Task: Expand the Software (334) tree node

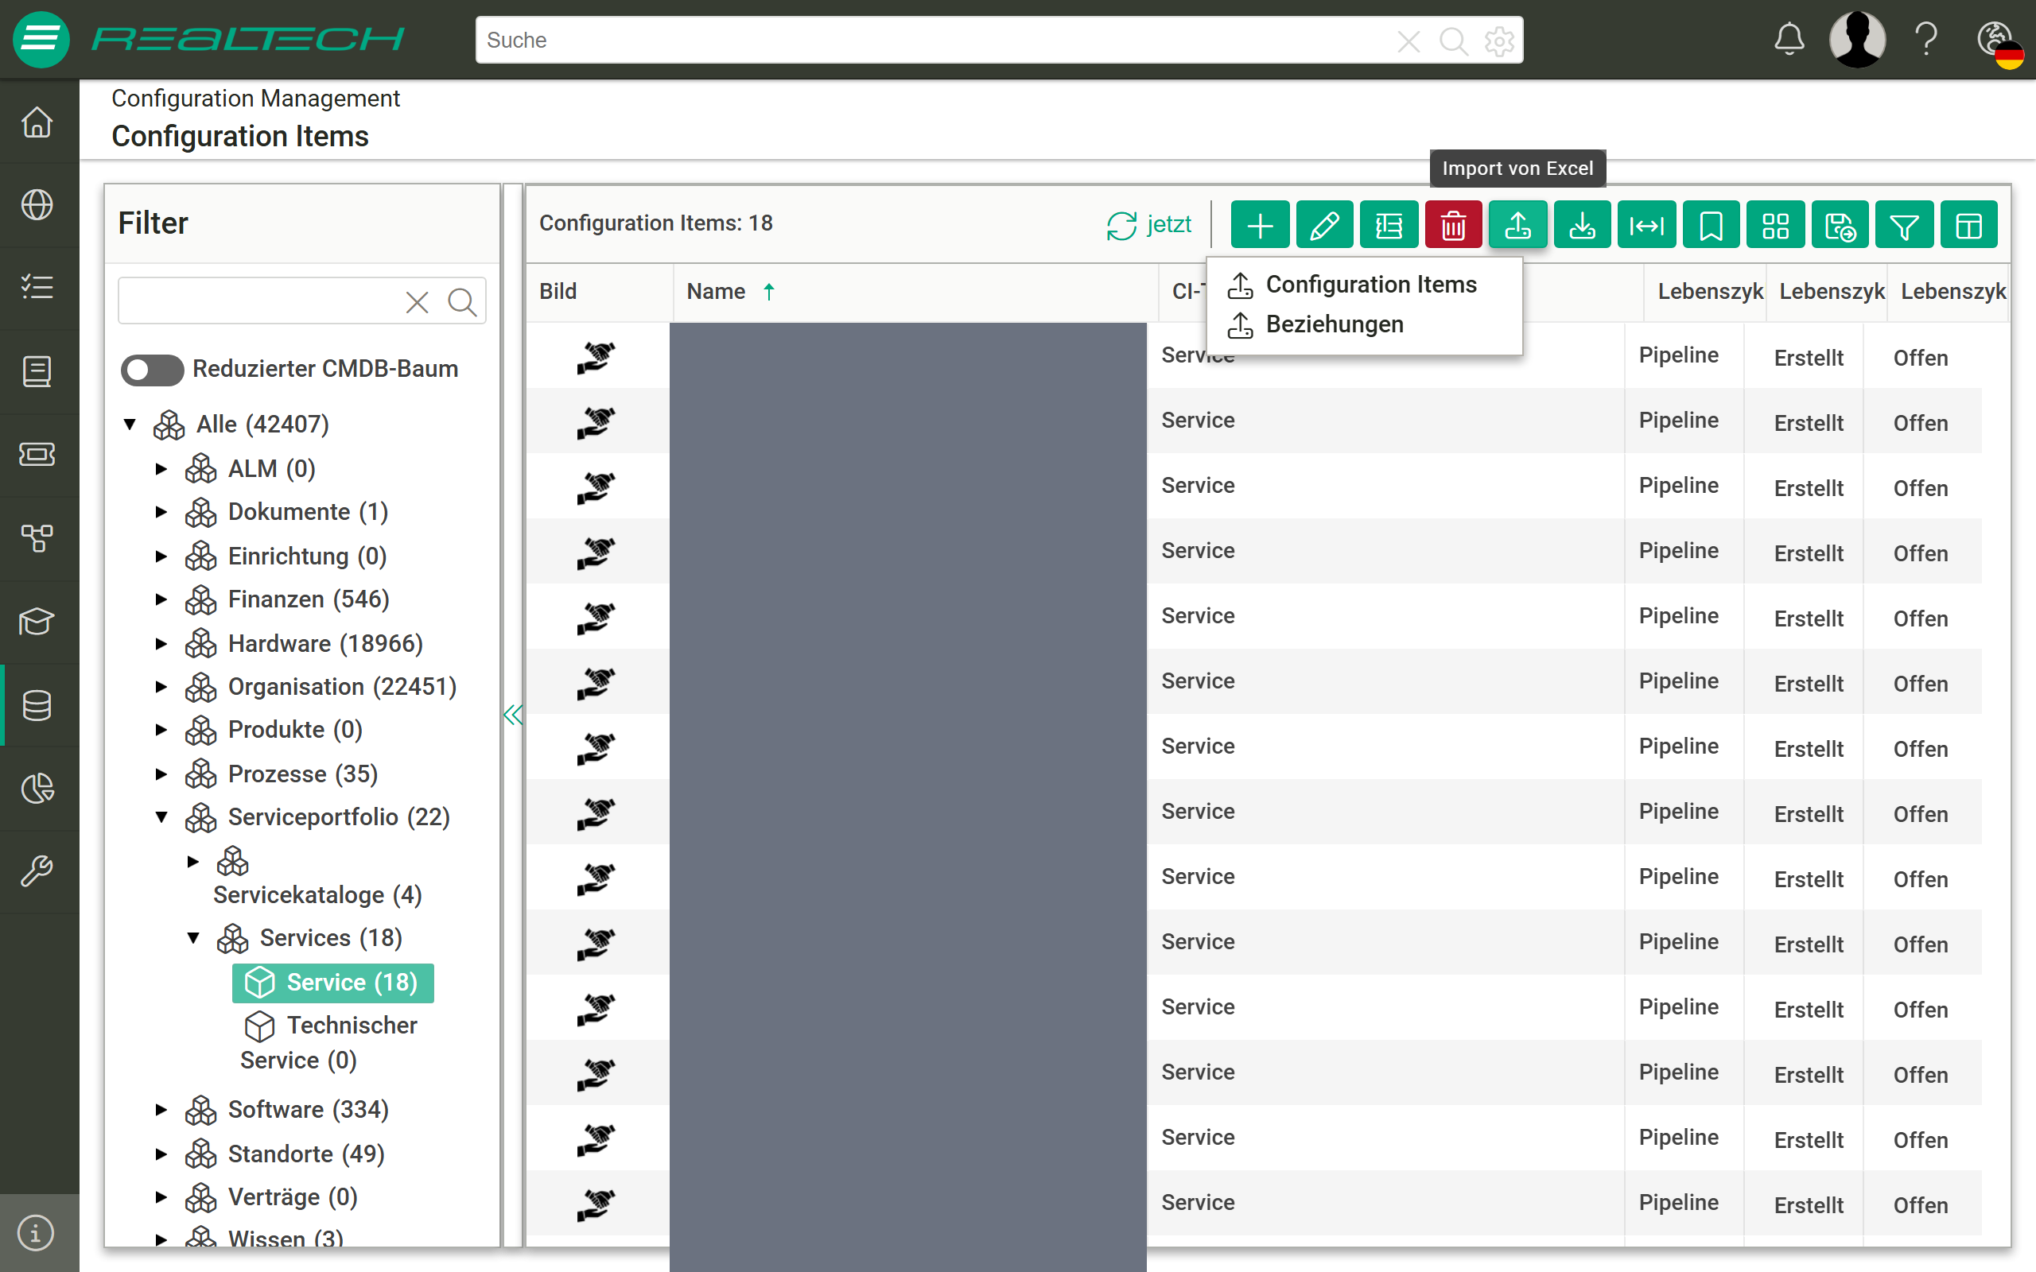Action: (161, 1110)
